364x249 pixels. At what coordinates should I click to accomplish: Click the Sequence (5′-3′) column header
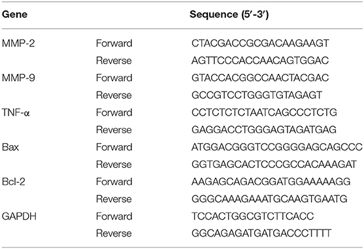229,14
